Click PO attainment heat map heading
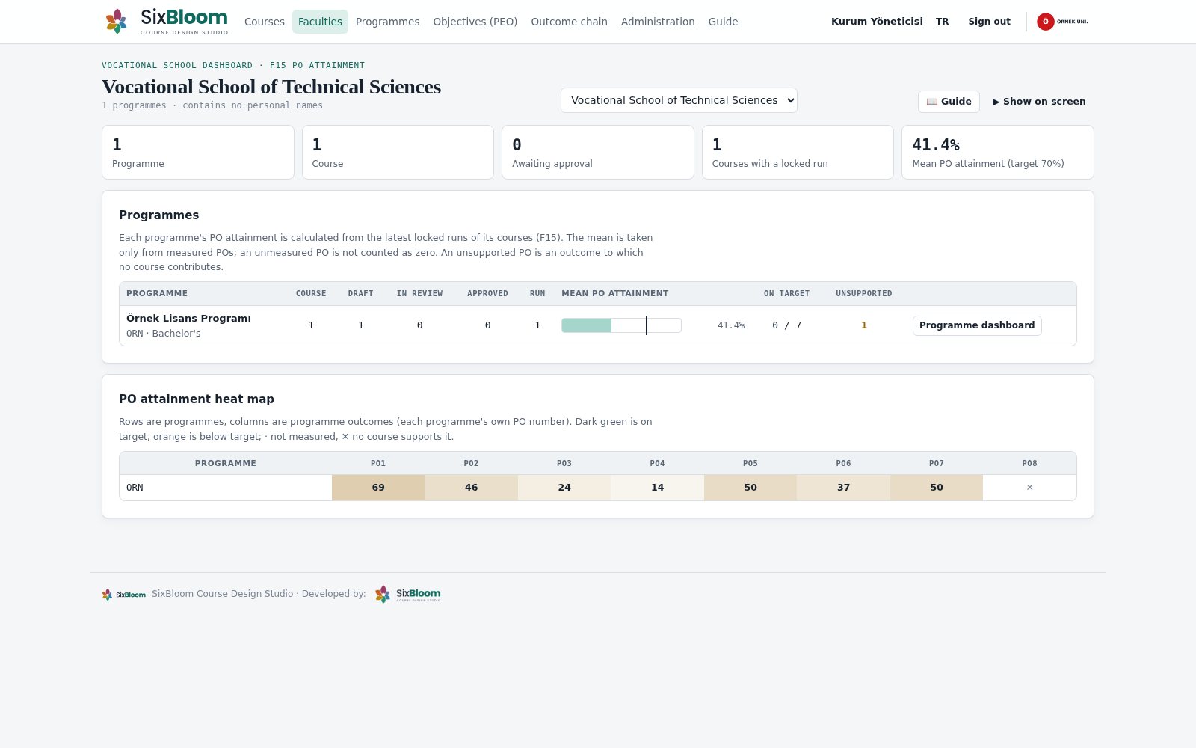 pyautogui.click(x=197, y=399)
